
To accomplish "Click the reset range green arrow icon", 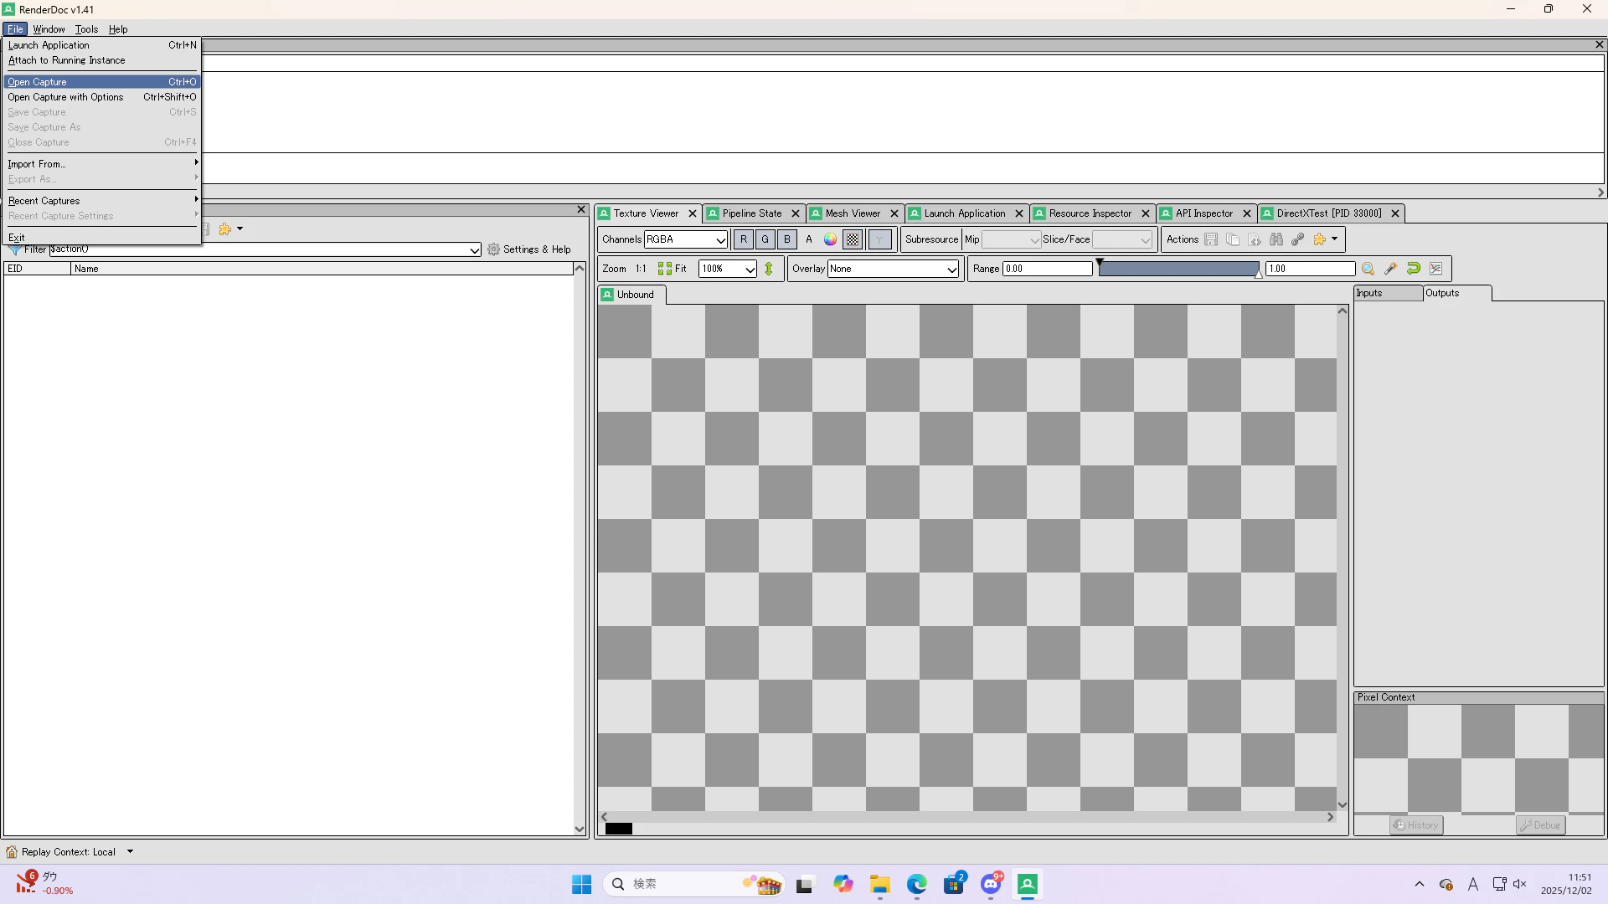I will click(x=1413, y=269).
